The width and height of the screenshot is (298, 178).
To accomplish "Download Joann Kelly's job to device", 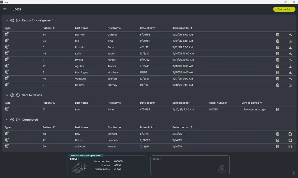I will click(290, 54).
